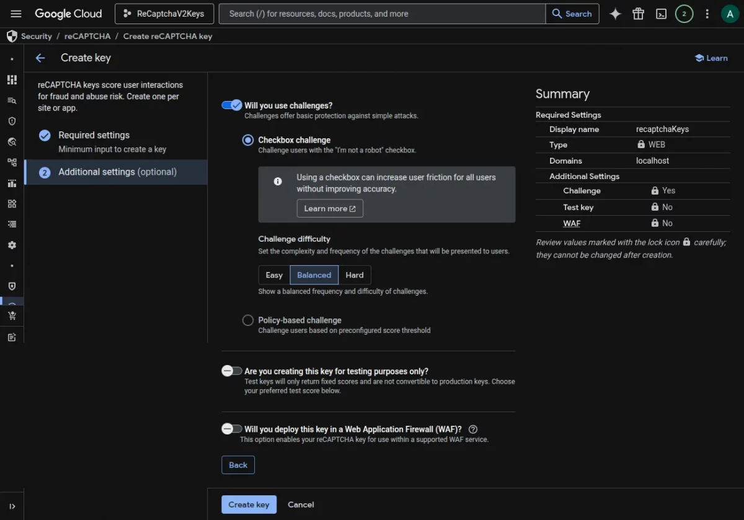Click the back arrow beside Create key

point(40,58)
